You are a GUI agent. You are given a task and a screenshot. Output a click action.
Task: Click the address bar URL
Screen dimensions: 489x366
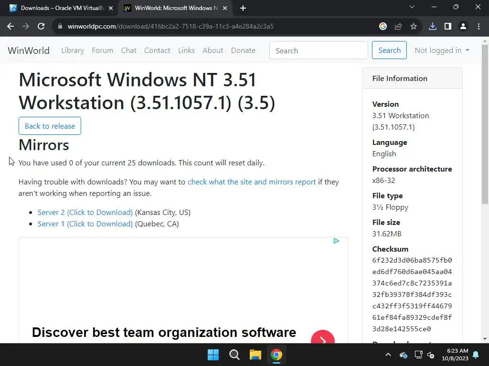click(170, 27)
